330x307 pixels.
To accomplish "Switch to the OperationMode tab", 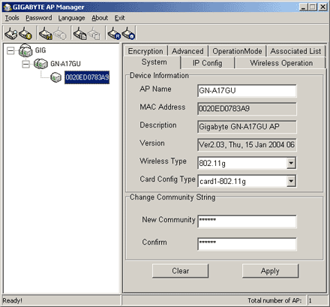I will click(x=237, y=51).
